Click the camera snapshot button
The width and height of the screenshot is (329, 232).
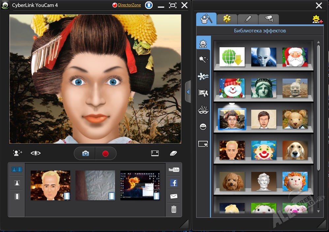click(x=85, y=154)
